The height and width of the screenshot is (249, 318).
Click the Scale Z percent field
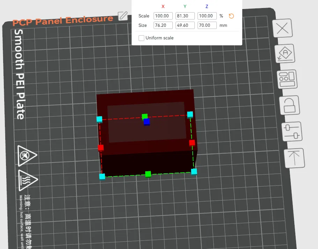tap(207, 16)
